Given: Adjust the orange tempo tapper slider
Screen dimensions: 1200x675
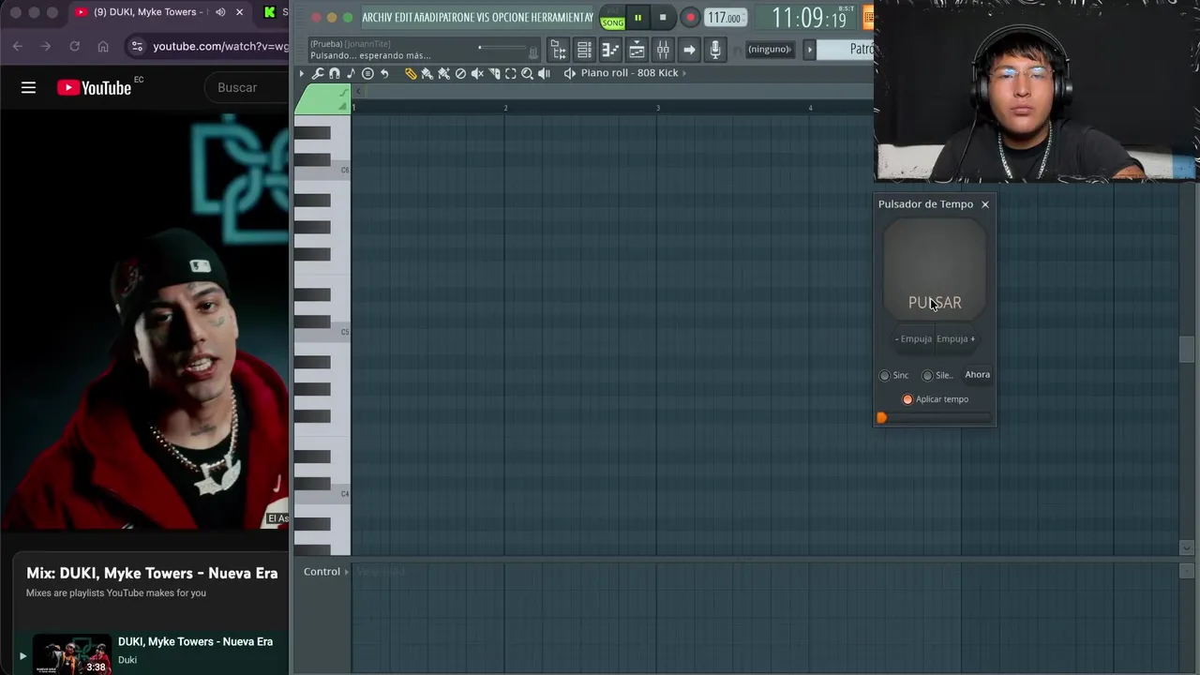Looking at the screenshot, I should 881,418.
